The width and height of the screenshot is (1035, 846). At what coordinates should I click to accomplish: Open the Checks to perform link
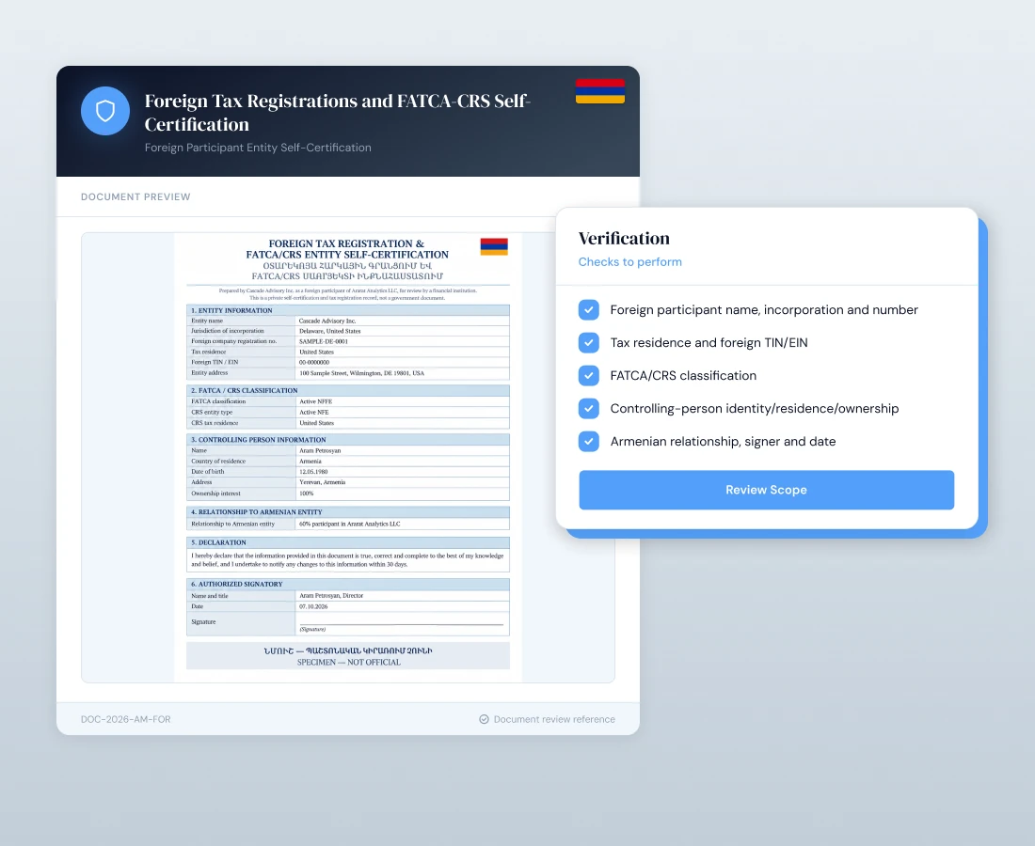[x=629, y=261]
